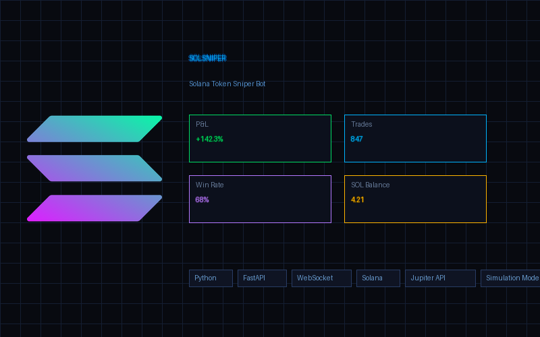Open the SOL Balance stat card
The height and width of the screenshot is (337, 540).
click(x=415, y=199)
